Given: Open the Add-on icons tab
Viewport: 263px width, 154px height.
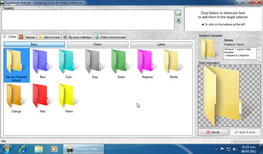Looking at the screenshot, I should (49, 37).
